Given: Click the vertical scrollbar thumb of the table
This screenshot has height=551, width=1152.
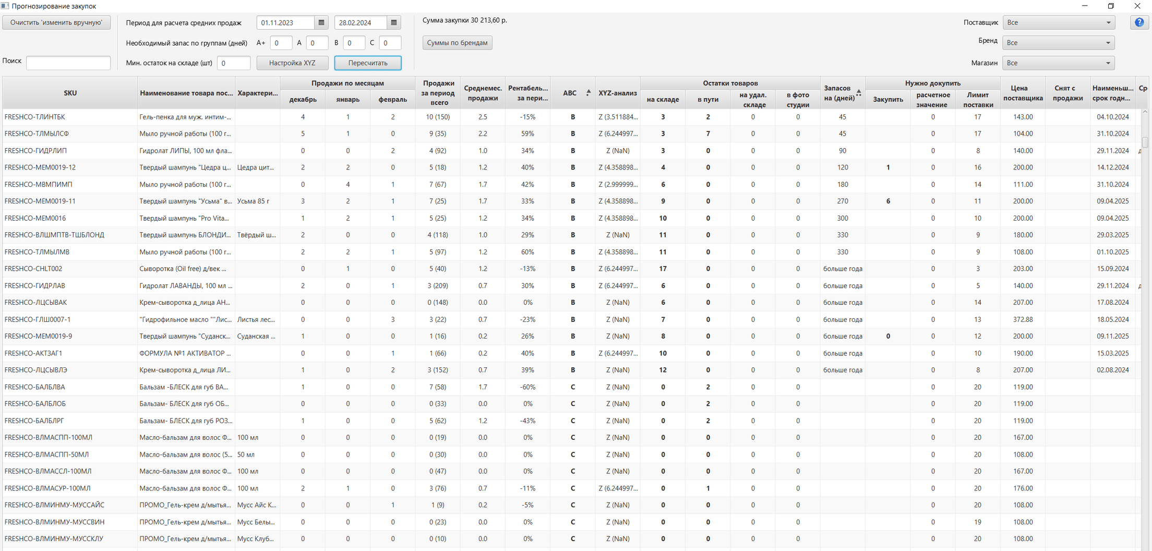Looking at the screenshot, I should (1145, 142).
